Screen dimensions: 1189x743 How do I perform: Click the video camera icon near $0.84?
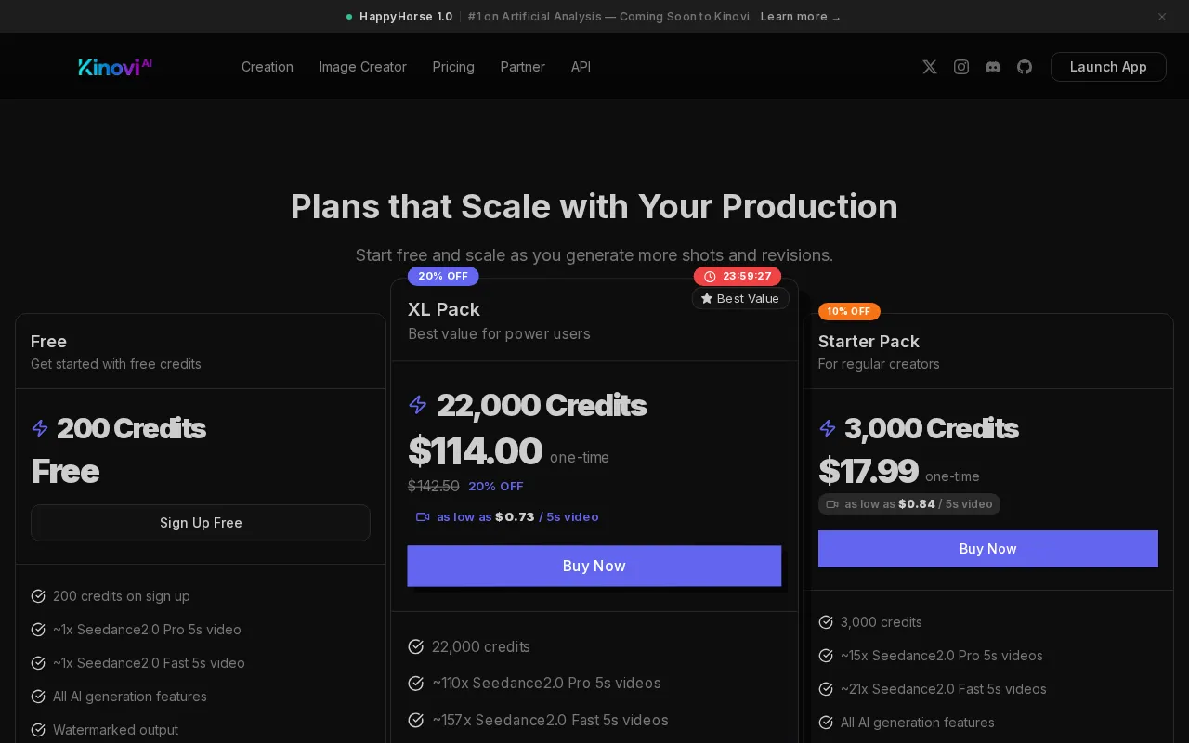coord(832,504)
